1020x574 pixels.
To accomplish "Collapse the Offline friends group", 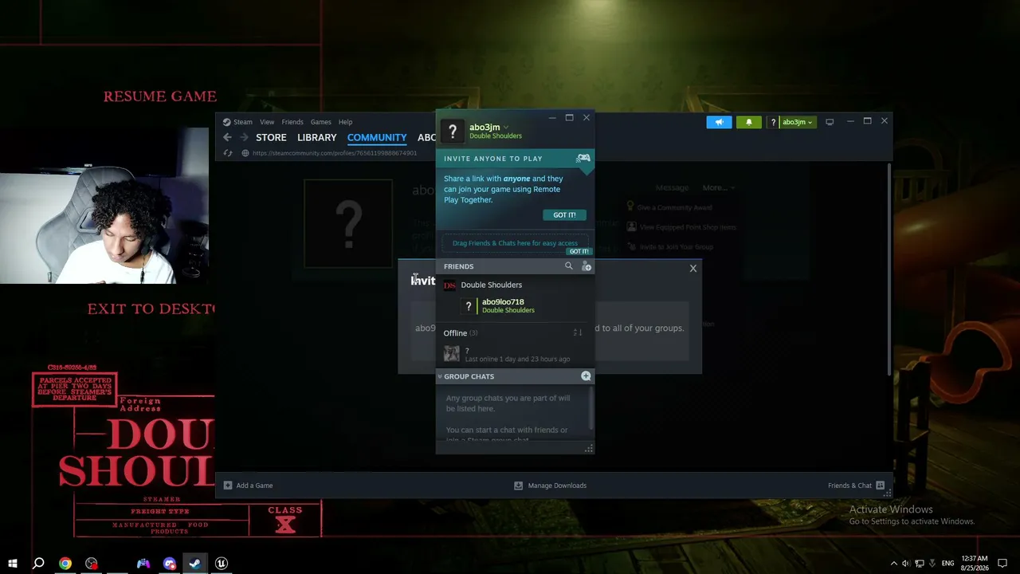I will coord(460,333).
